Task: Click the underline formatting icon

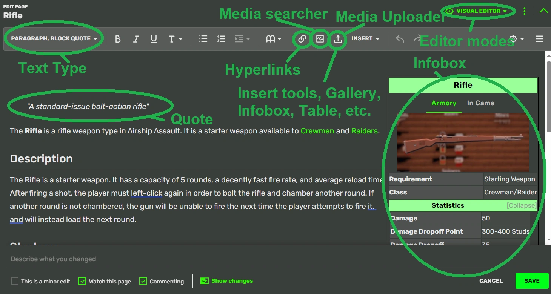Action: pyautogui.click(x=154, y=39)
